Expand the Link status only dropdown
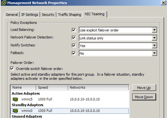 [x=154, y=38]
